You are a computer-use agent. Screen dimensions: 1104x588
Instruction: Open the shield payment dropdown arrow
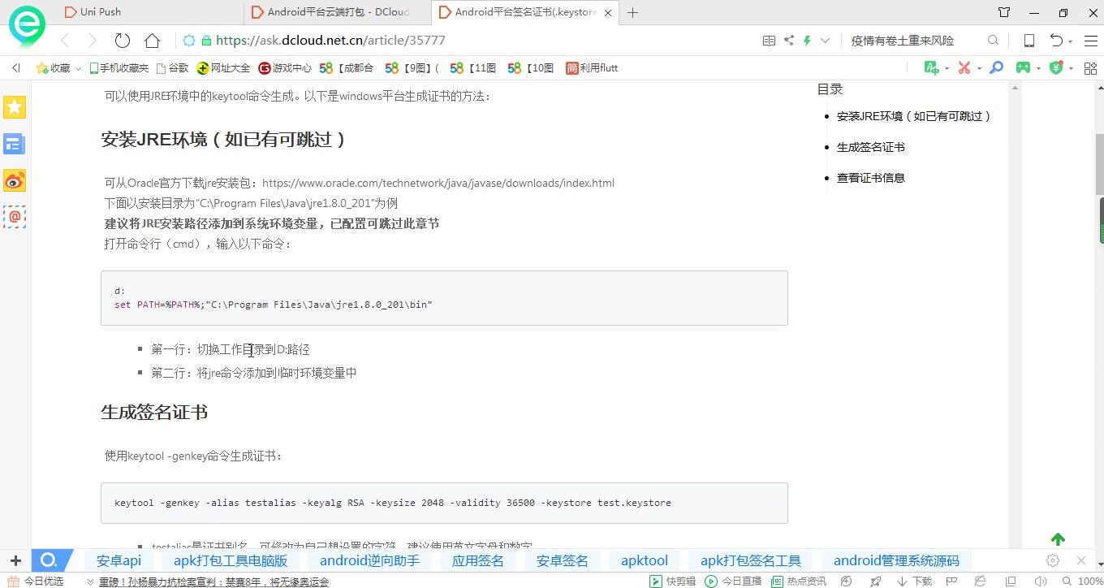click(1071, 69)
